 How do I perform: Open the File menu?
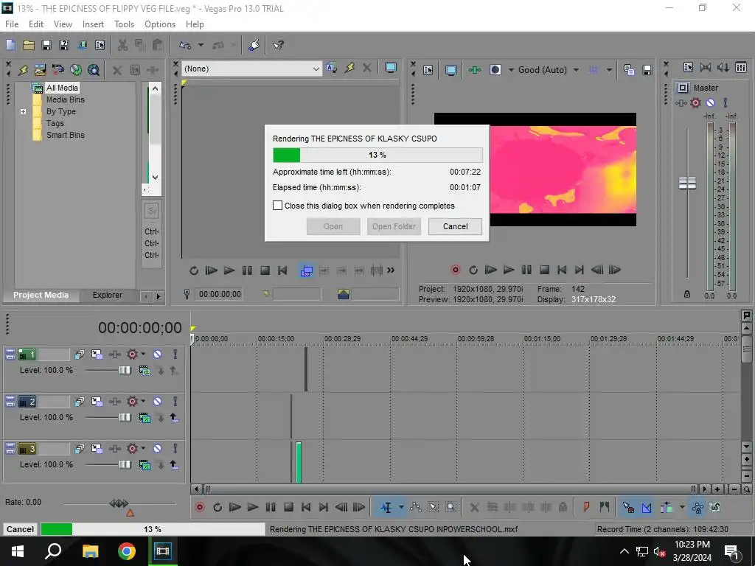pos(12,24)
